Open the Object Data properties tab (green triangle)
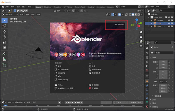 pos(147,102)
